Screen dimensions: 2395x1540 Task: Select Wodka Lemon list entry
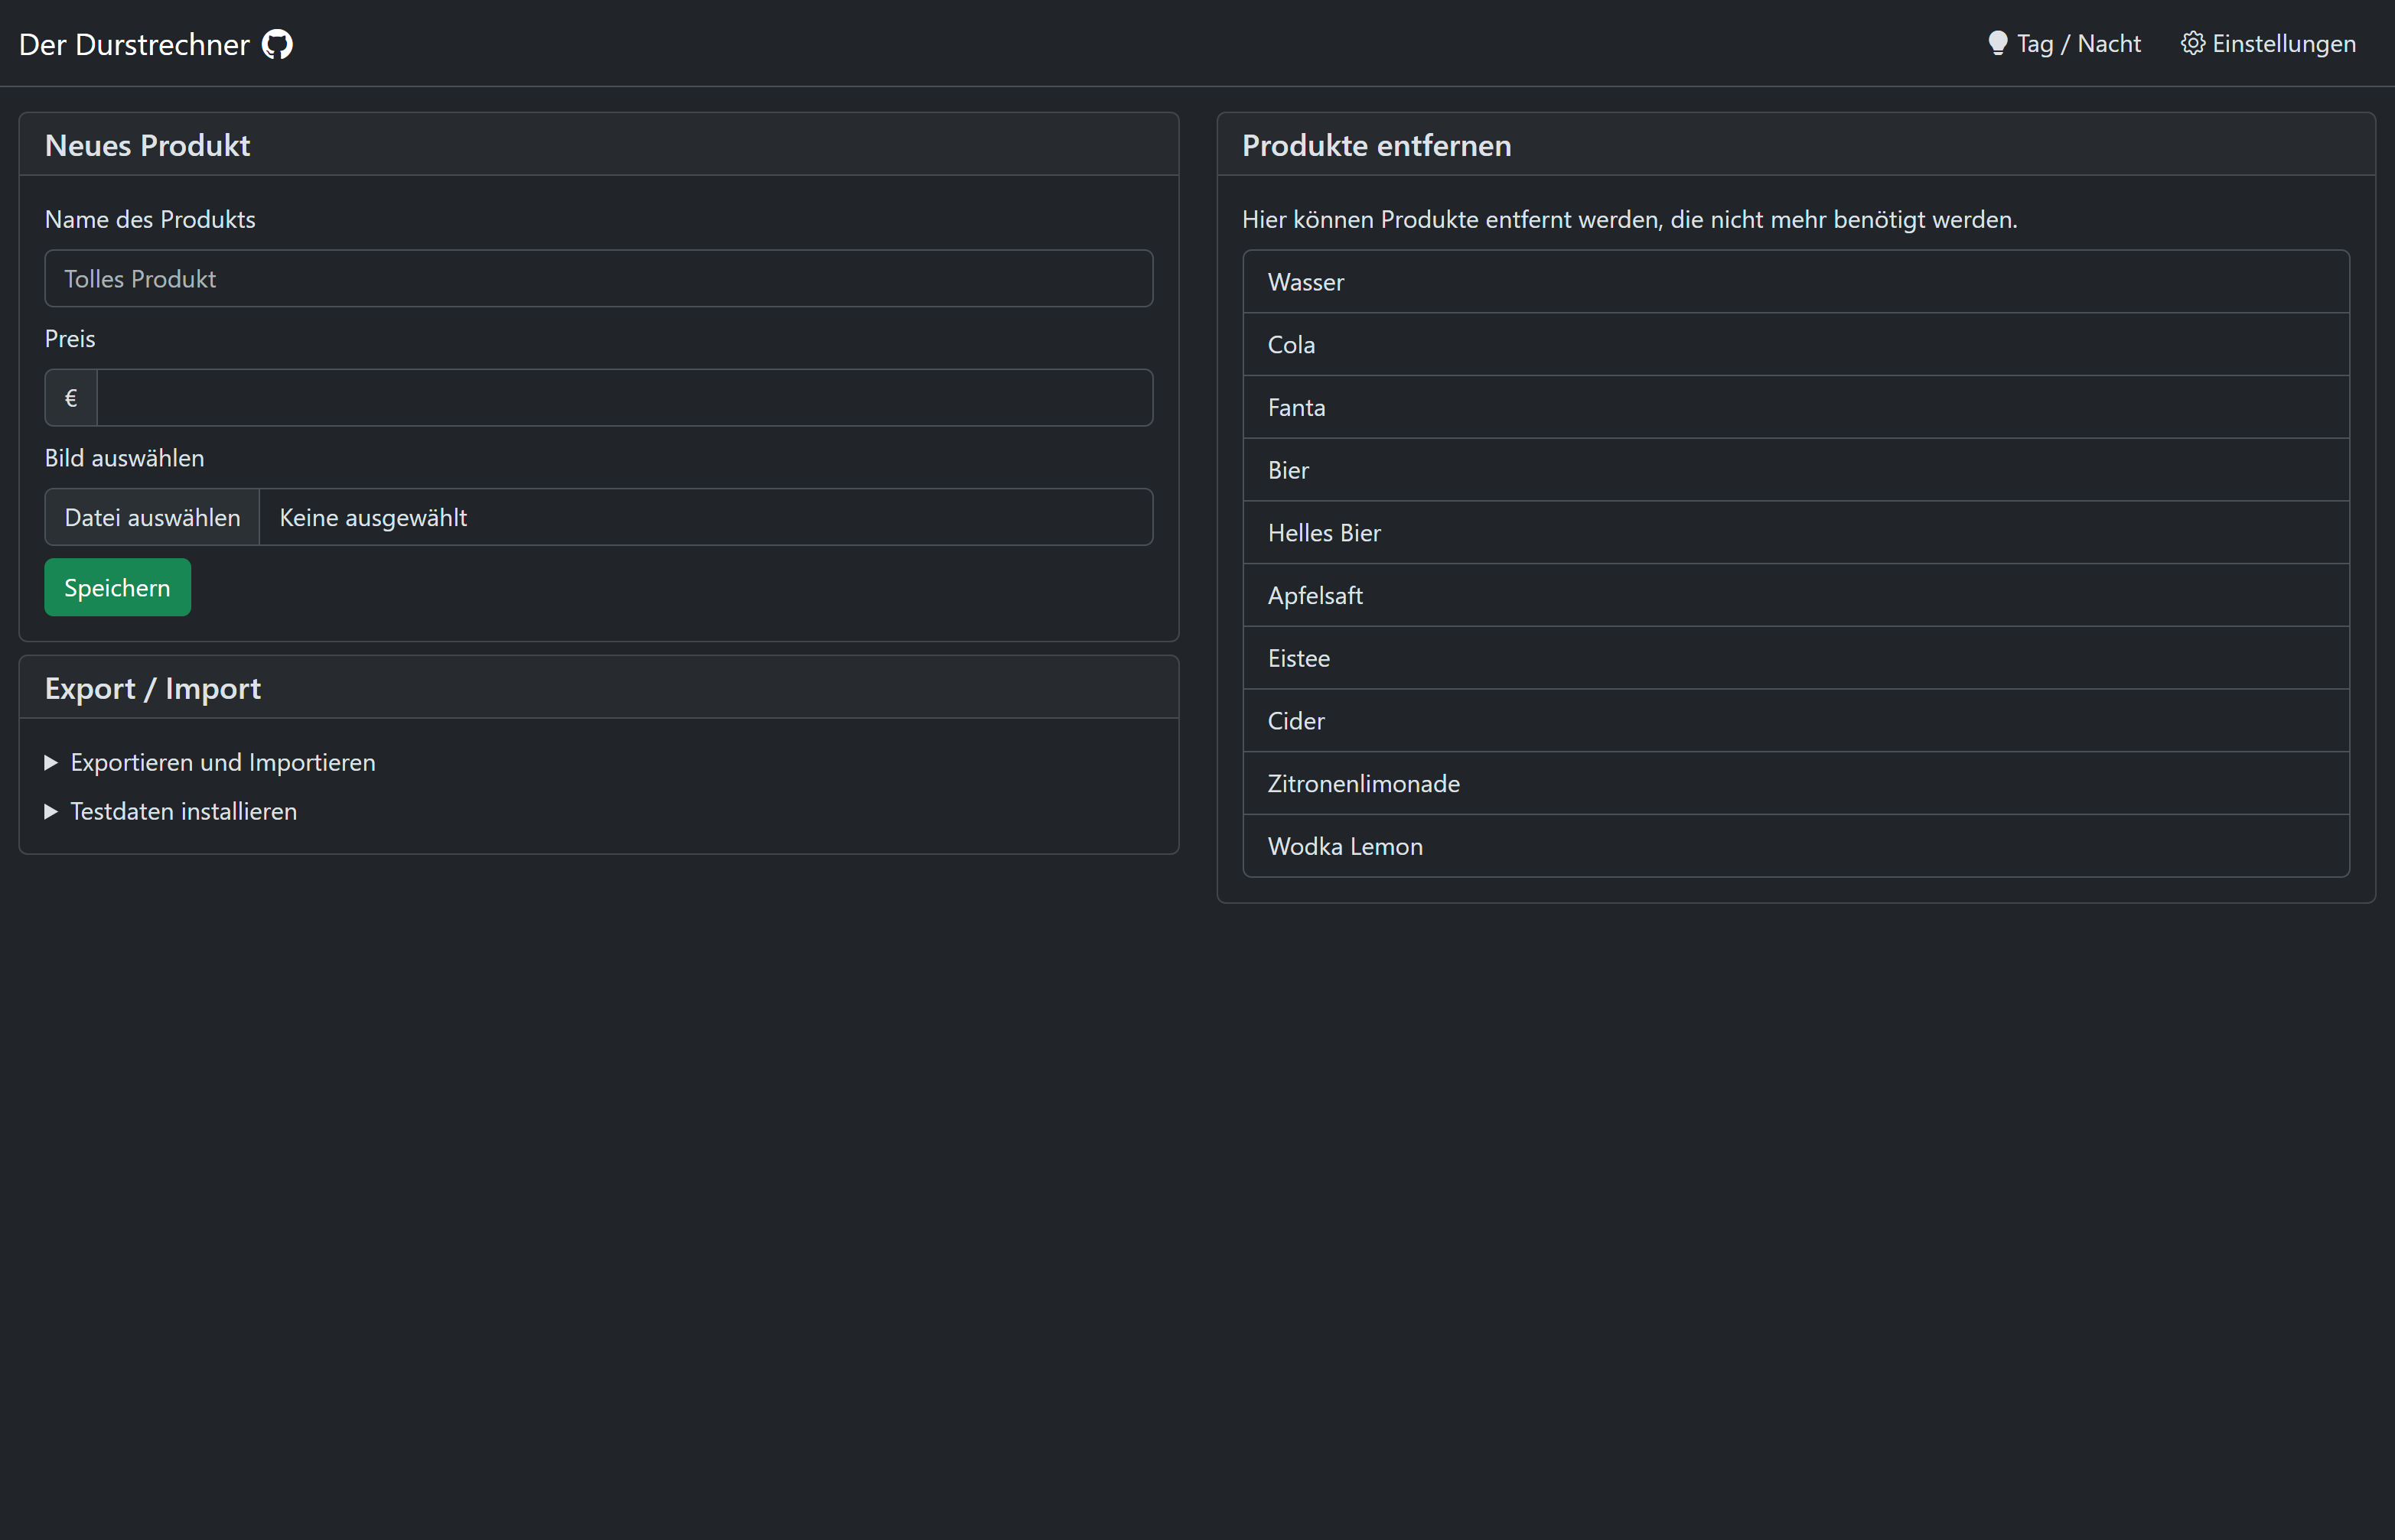click(x=1795, y=847)
